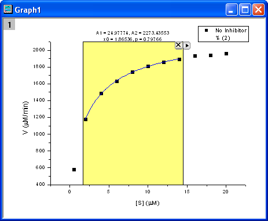Maximize the Graph1 window
The height and width of the screenshot is (221, 268).
pyautogui.click(x=245, y=9)
